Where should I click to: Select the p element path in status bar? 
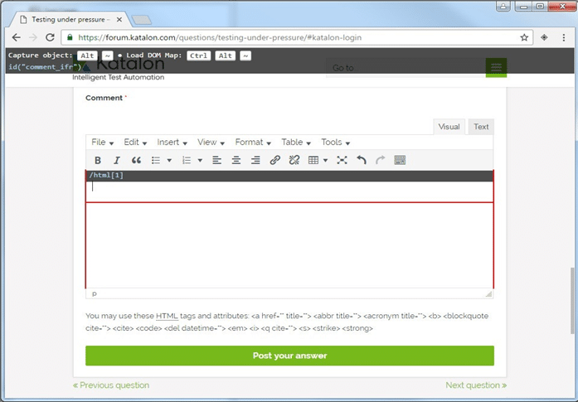click(x=95, y=293)
